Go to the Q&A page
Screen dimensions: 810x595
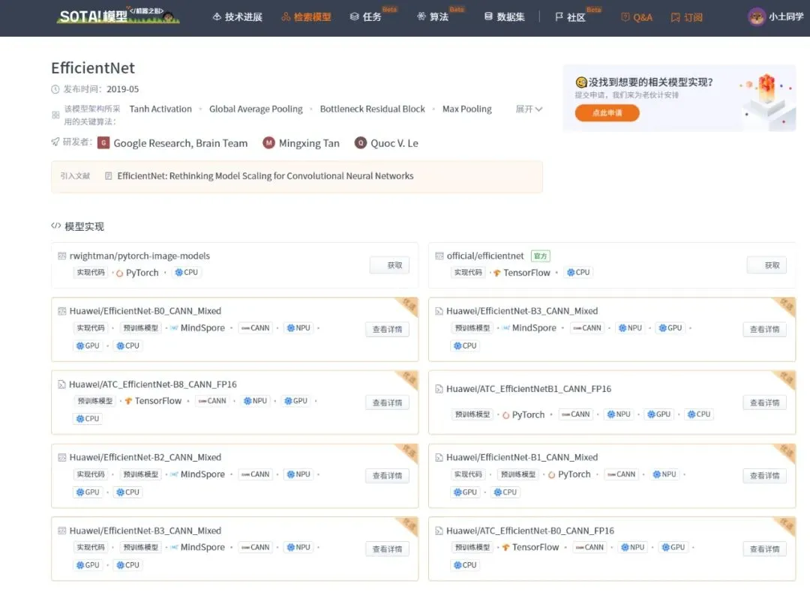tap(637, 17)
